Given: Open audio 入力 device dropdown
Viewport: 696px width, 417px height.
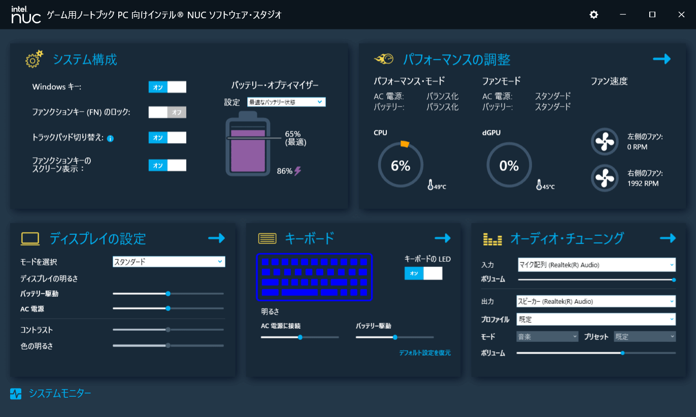Looking at the screenshot, I should coord(596,265).
